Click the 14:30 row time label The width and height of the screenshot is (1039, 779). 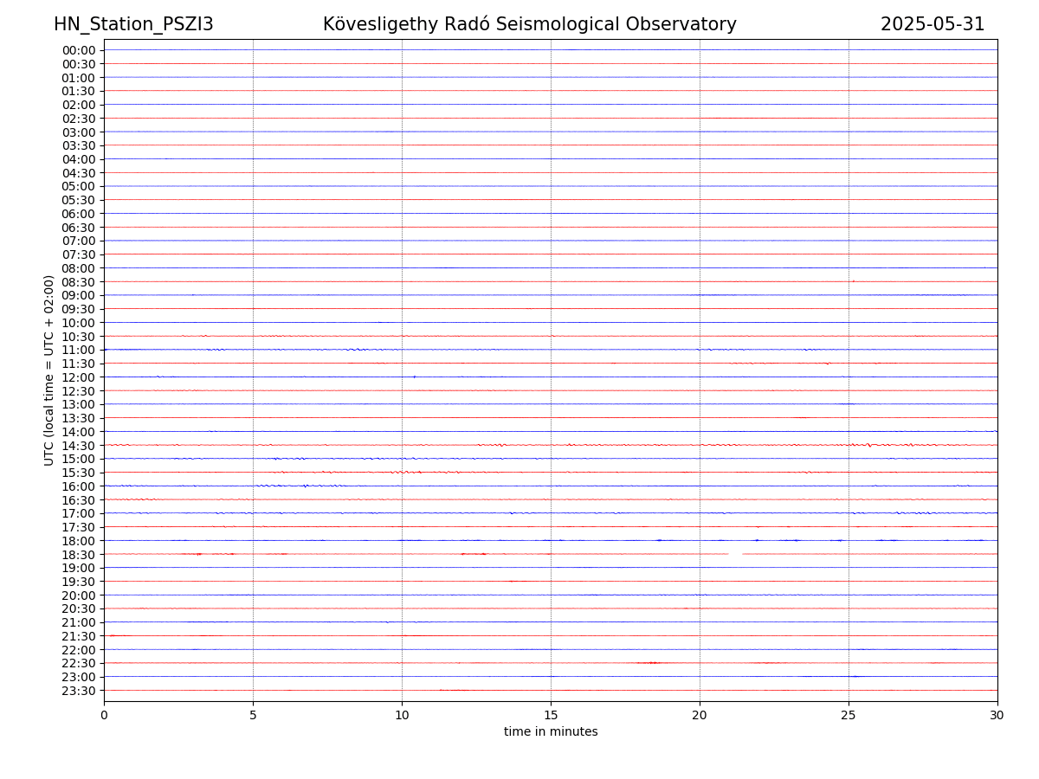pos(79,446)
